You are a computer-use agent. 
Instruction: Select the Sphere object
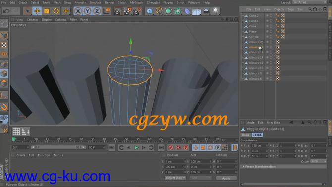(x=254, y=37)
